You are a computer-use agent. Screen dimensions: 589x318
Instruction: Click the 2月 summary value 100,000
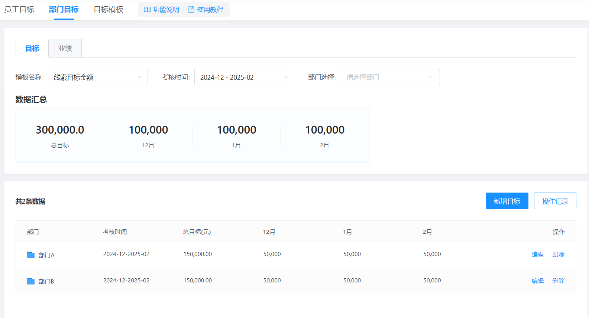[x=325, y=130]
